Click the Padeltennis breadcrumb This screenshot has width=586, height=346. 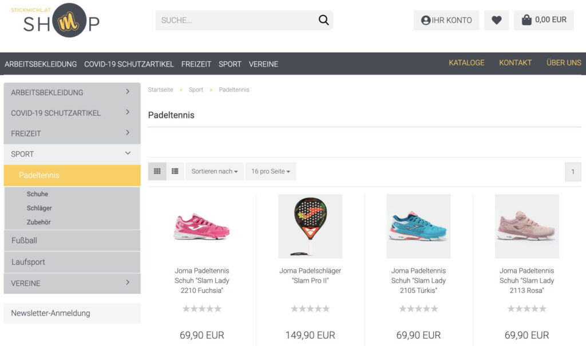click(x=234, y=90)
